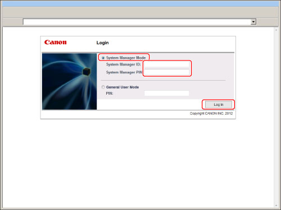The width and height of the screenshot is (281, 210).
Task: Click the scrollbar up arrow
Action: point(276,30)
